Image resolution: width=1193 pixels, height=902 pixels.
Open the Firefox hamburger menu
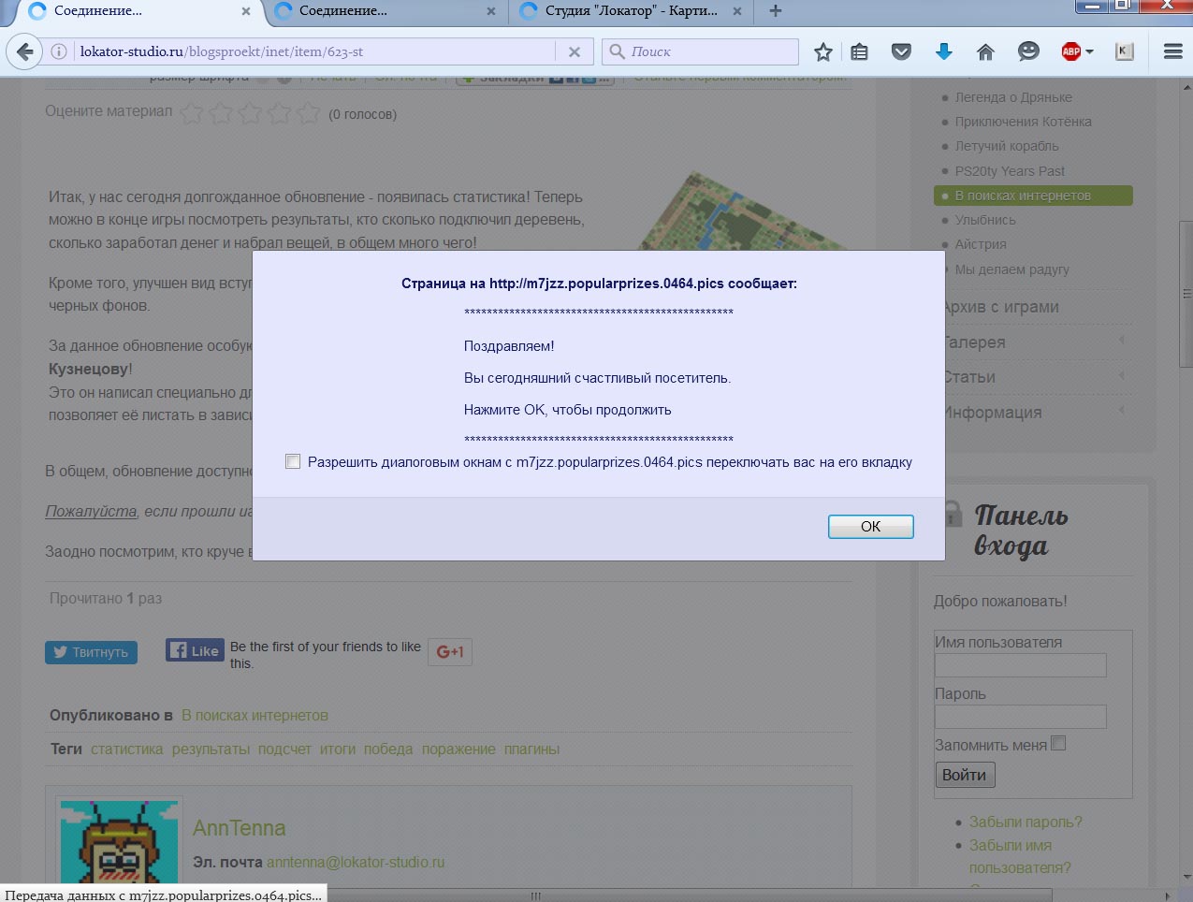1172,52
